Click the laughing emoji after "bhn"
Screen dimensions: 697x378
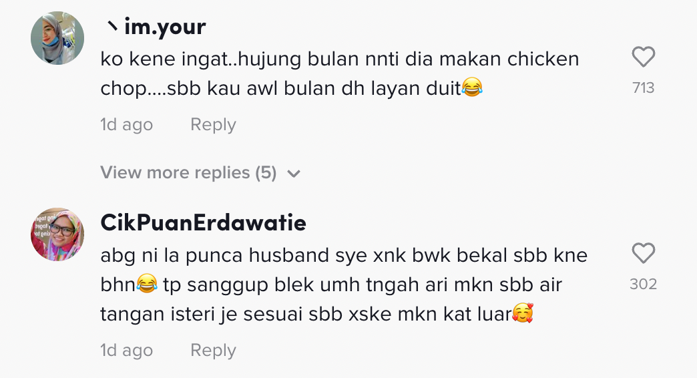(x=147, y=284)
